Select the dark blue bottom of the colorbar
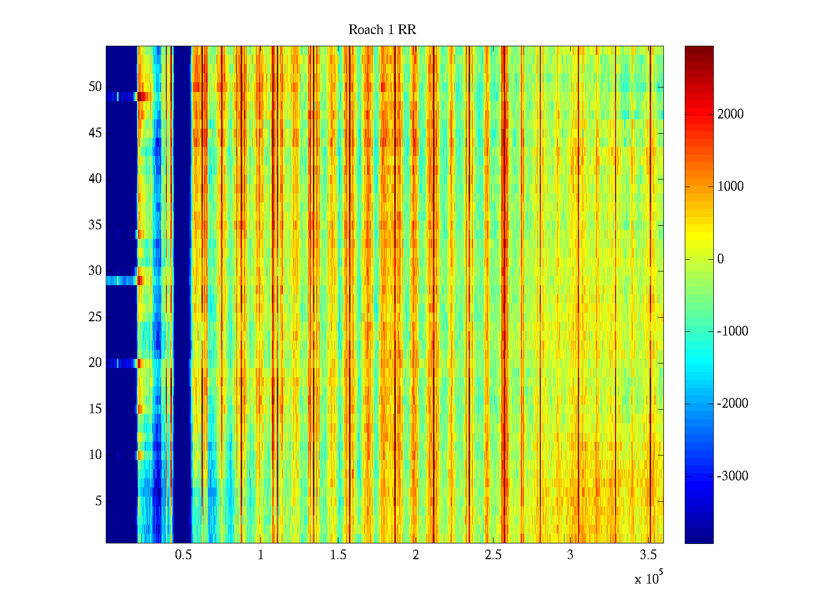The height and width of the screenshot is (610, 814). coord(699,536)
